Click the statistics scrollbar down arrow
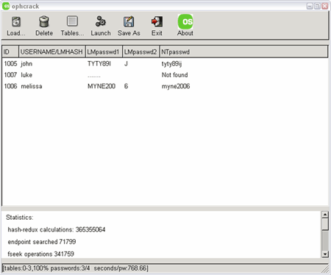This screenshot has width=331, height=275. point(325,254)
